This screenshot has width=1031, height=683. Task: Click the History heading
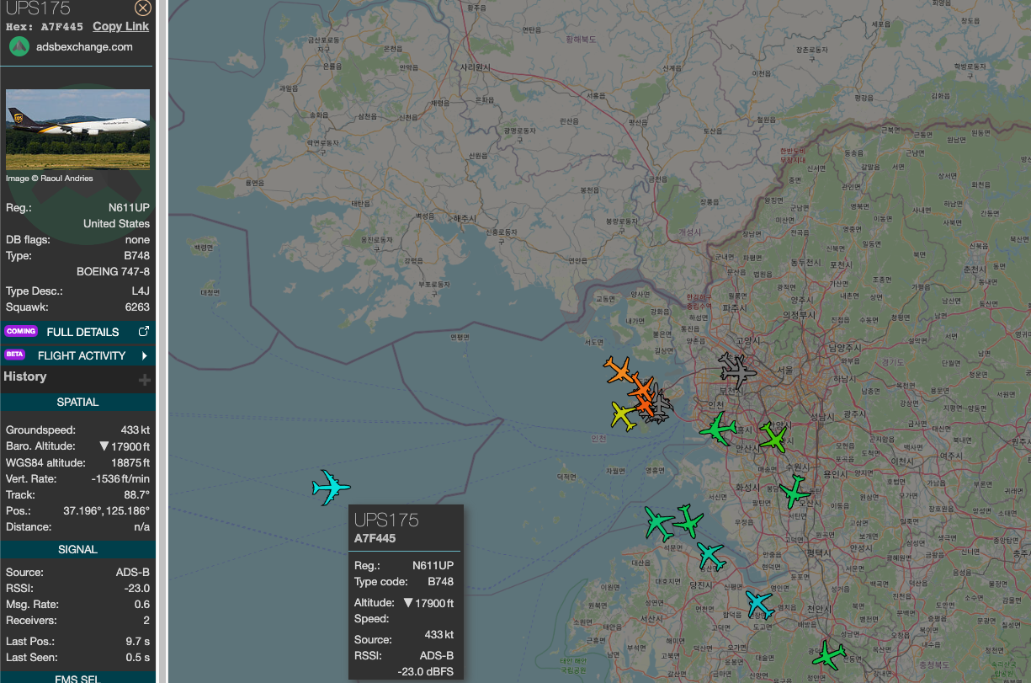25,376
